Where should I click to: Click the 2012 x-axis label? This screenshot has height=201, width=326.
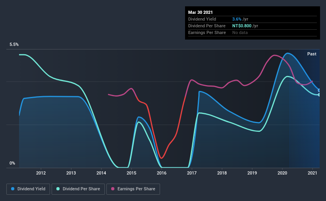point(41,173)
